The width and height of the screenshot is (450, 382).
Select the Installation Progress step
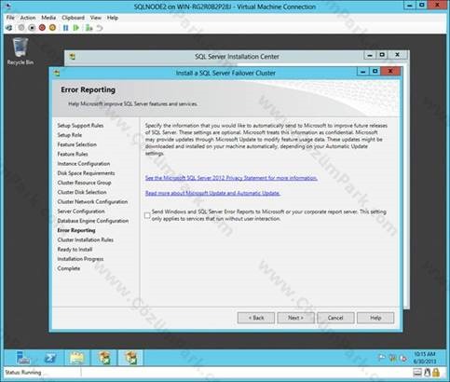click(80, 259)
